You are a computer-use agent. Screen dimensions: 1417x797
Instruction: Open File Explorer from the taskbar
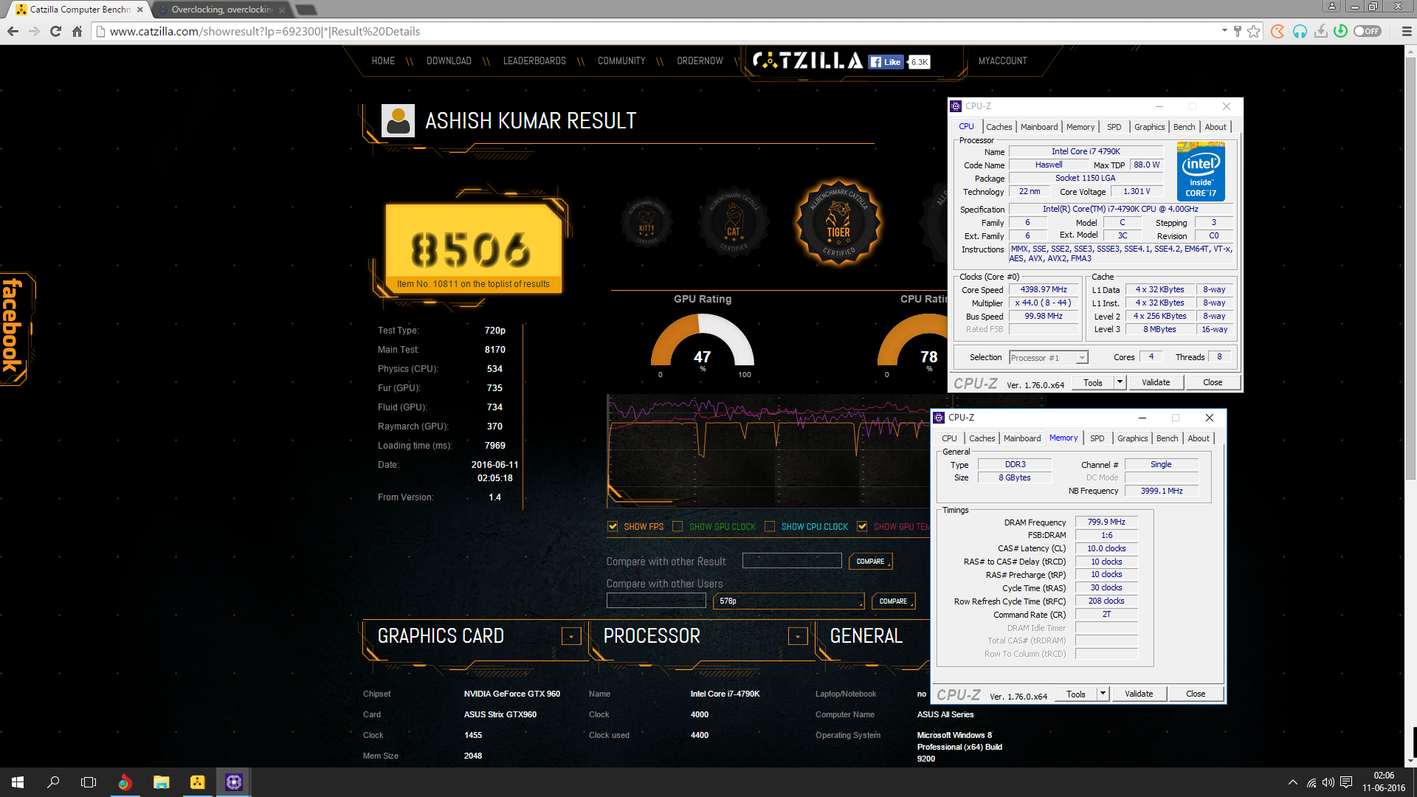[x=161, y=782]
